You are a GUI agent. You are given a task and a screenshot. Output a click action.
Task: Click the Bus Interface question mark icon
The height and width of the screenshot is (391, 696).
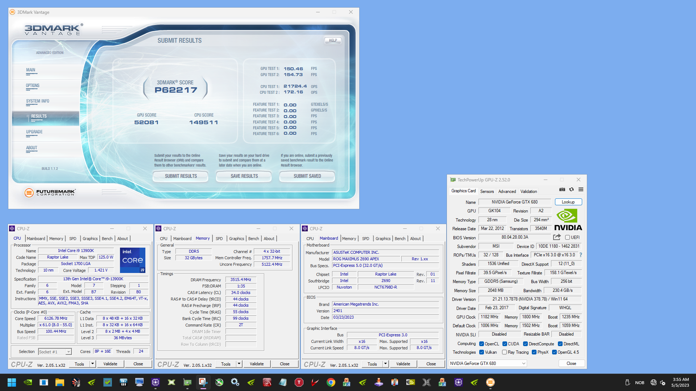point(580,255)
